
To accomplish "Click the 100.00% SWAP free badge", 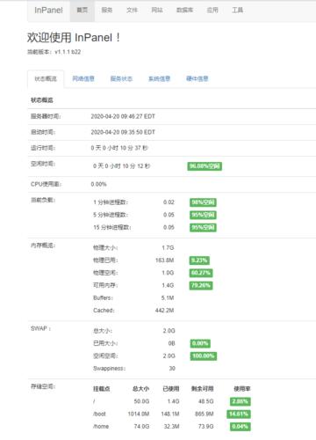I will tap(204, 356).
